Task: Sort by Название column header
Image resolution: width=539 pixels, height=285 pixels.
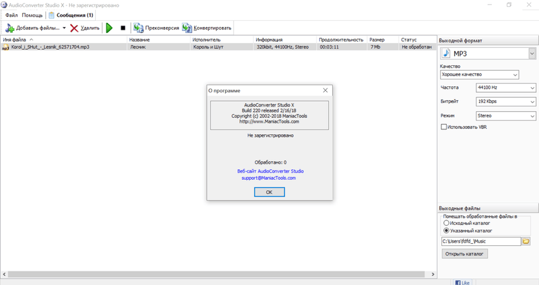Action: tap(158, 40)
